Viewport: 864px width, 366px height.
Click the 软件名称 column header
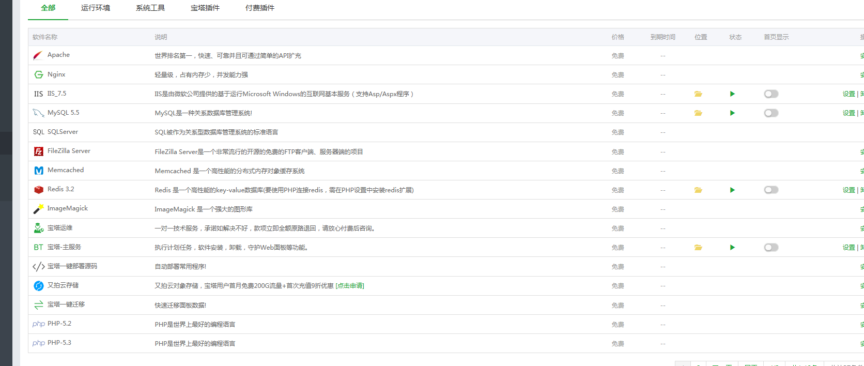[x=45, y=37]
